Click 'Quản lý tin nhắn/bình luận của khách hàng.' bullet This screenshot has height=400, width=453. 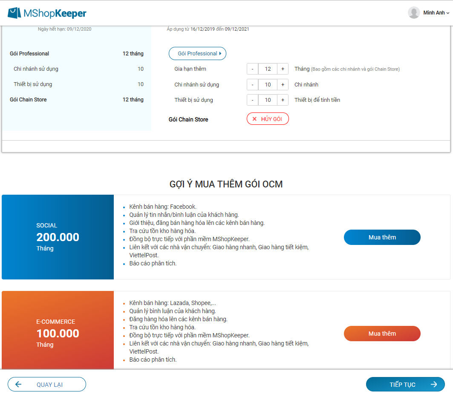(184, 215)
